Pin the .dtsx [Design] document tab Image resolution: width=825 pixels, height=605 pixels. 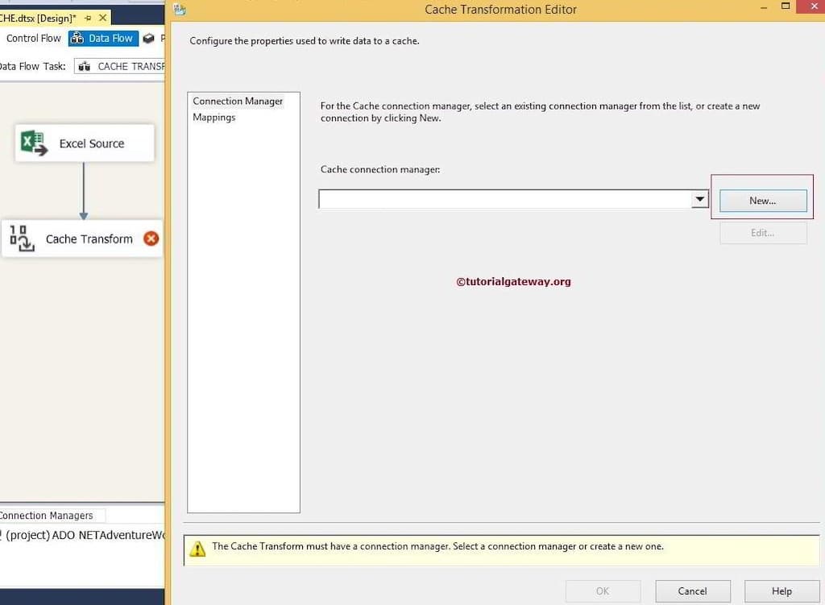(x=88, y=18)
